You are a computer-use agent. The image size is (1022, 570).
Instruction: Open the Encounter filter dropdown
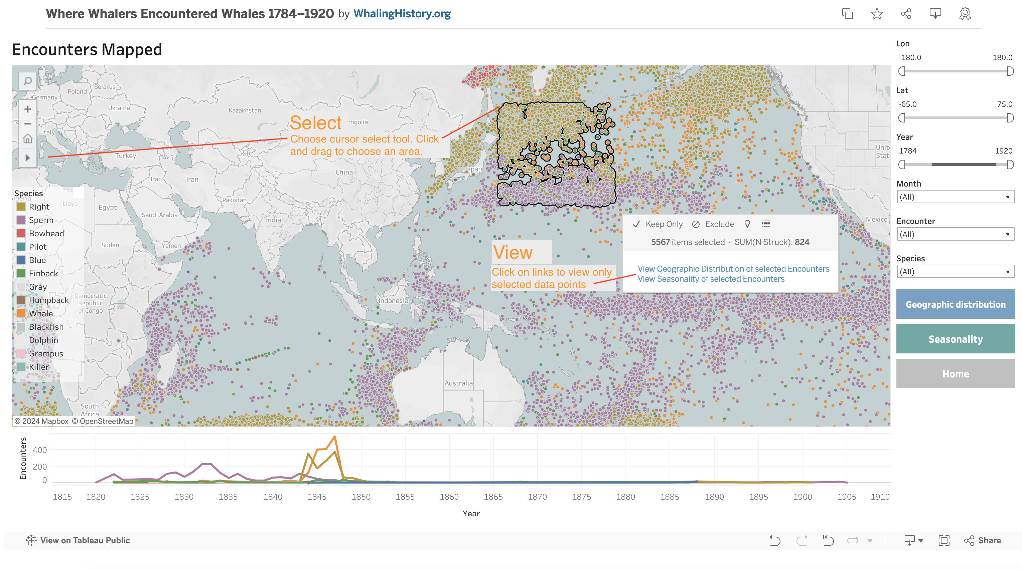tap(955, 234)
